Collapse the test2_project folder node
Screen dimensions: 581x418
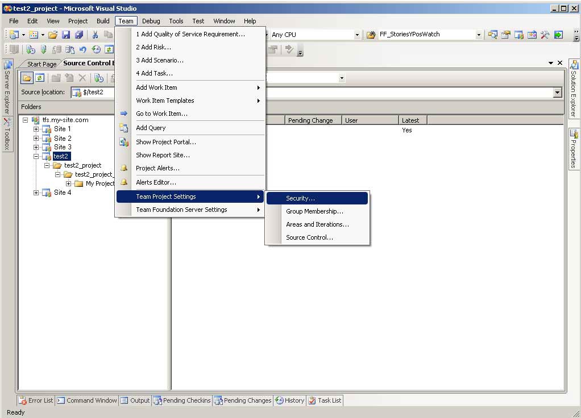click(47, 165)
